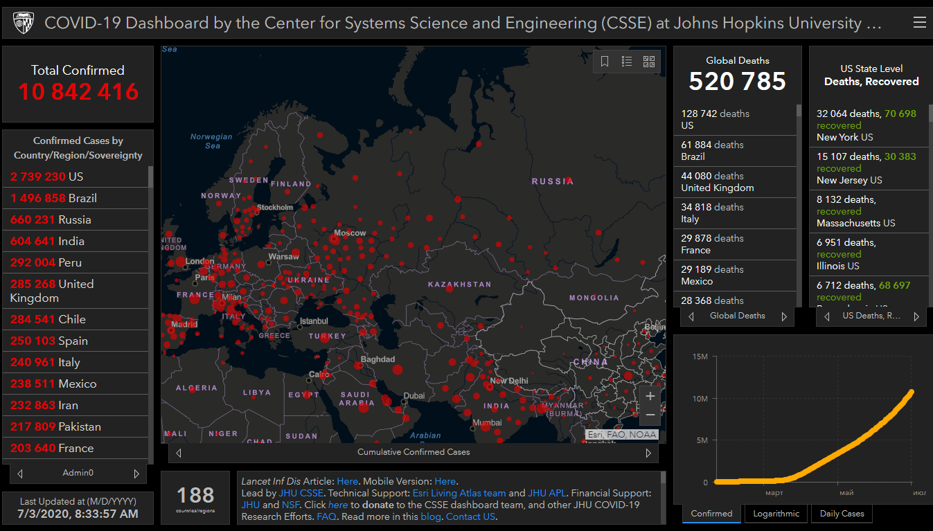
Task: Open the hamburger menu in header
Action: (x=919, y=23)
